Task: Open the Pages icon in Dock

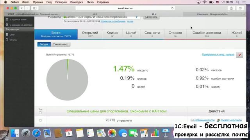Action: click(x=144, y=133)
